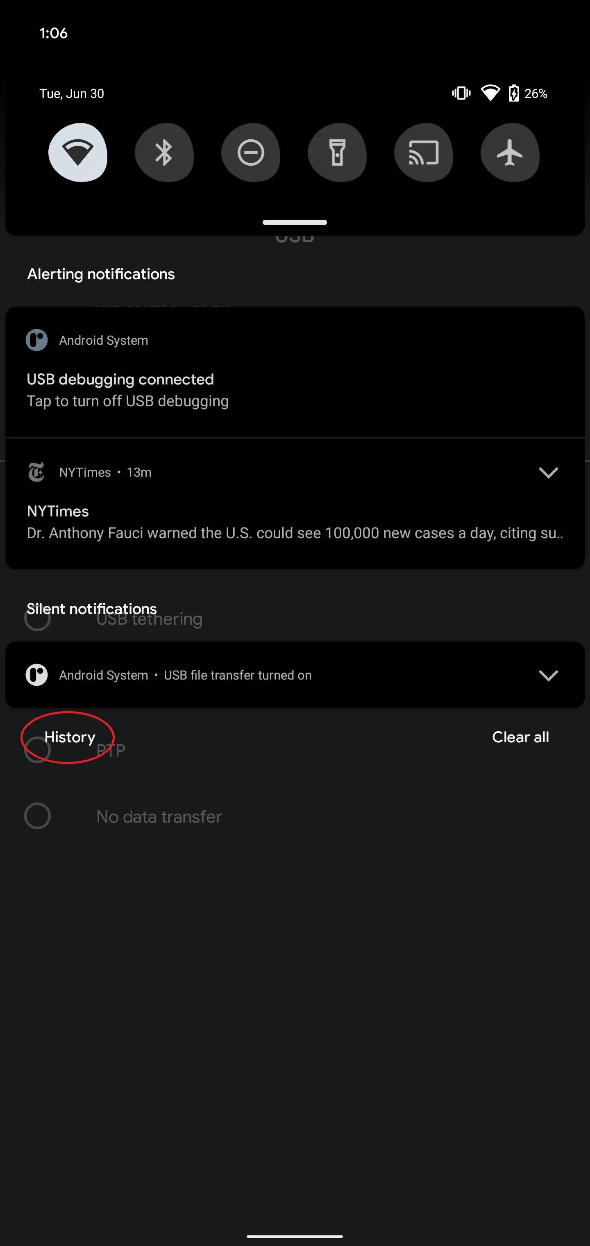Expand the NYTimes notification chevron
Image resolution: width=590 pixels, height=1246 pixels.
[x=548, y=472]
